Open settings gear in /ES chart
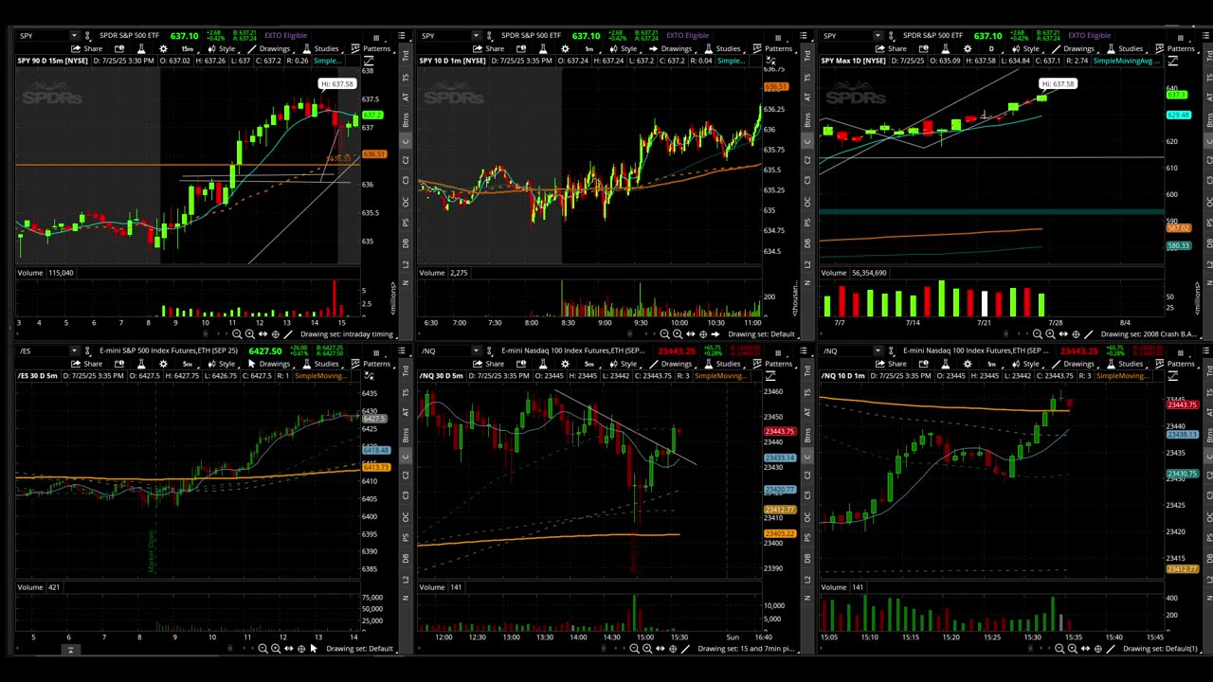 [163, 364]
